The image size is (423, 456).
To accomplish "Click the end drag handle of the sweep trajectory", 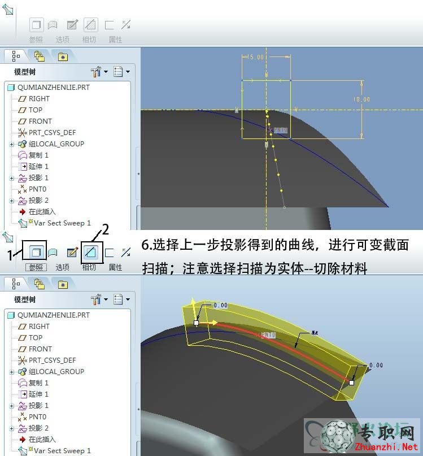I will click(351, 383).
